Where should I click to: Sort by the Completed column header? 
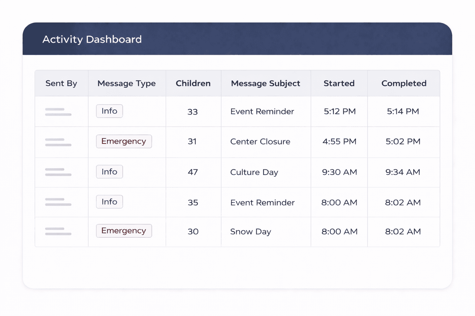pyautogui.click(x=404, y=83)
